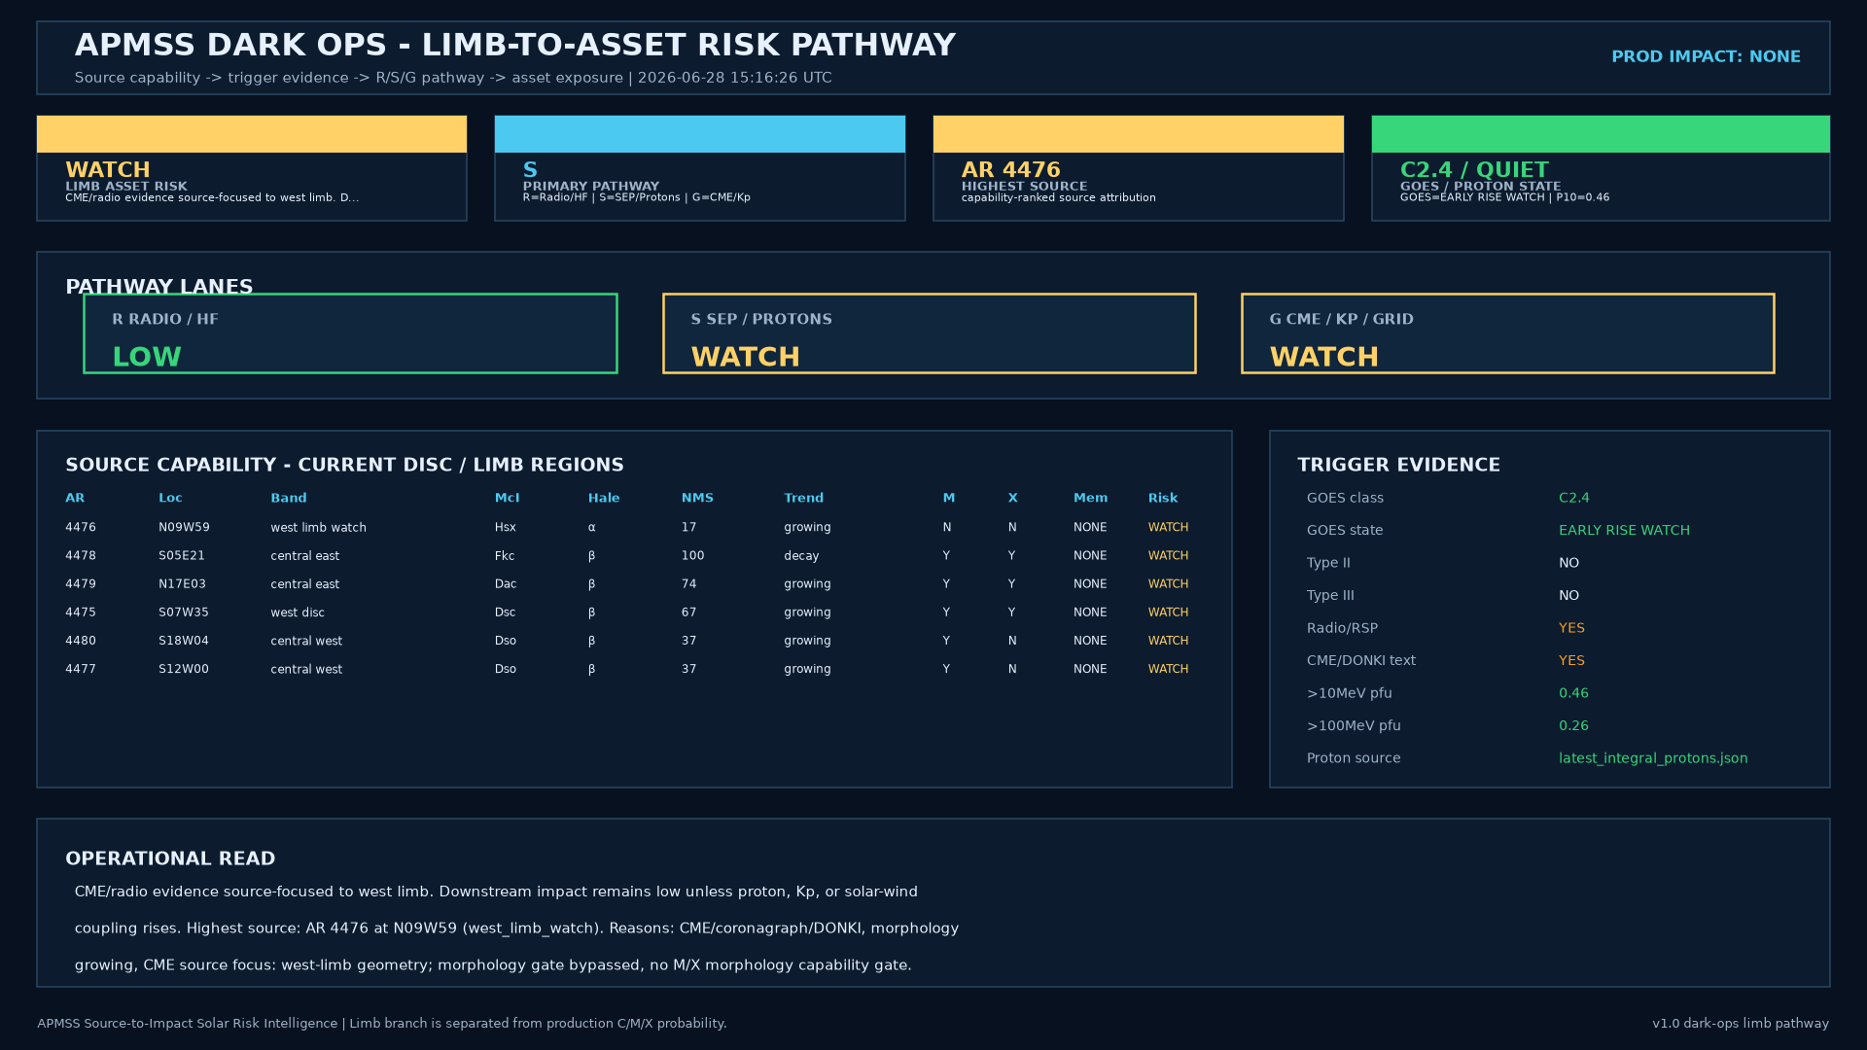
Task: Click the v1.0 dark-ops limb pathway footer
Action: [1741, 1024]
